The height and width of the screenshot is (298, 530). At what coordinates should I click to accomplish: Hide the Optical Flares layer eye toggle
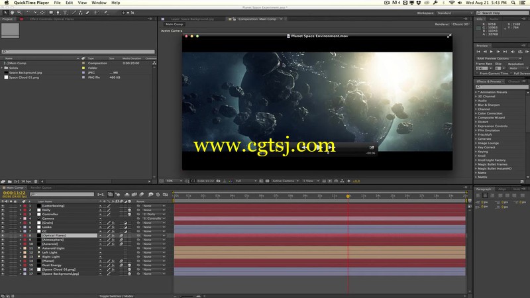click(3, 236)
